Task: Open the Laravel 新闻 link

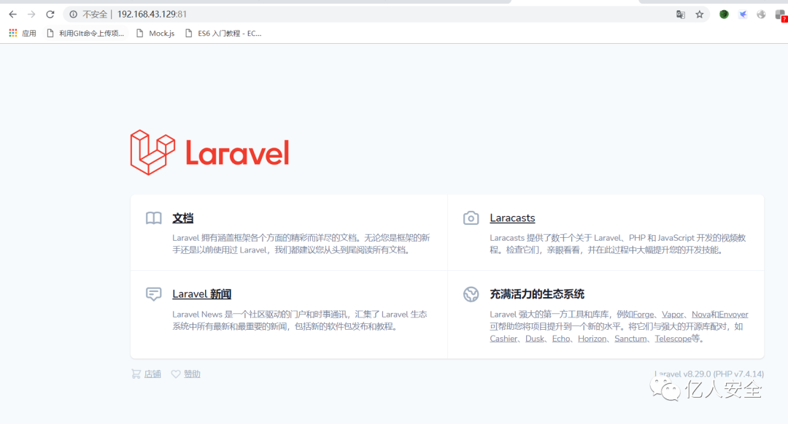Action: click(201, 294)
